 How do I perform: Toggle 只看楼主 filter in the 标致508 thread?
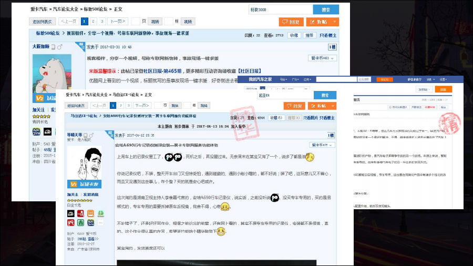click(x=328, y=35)
